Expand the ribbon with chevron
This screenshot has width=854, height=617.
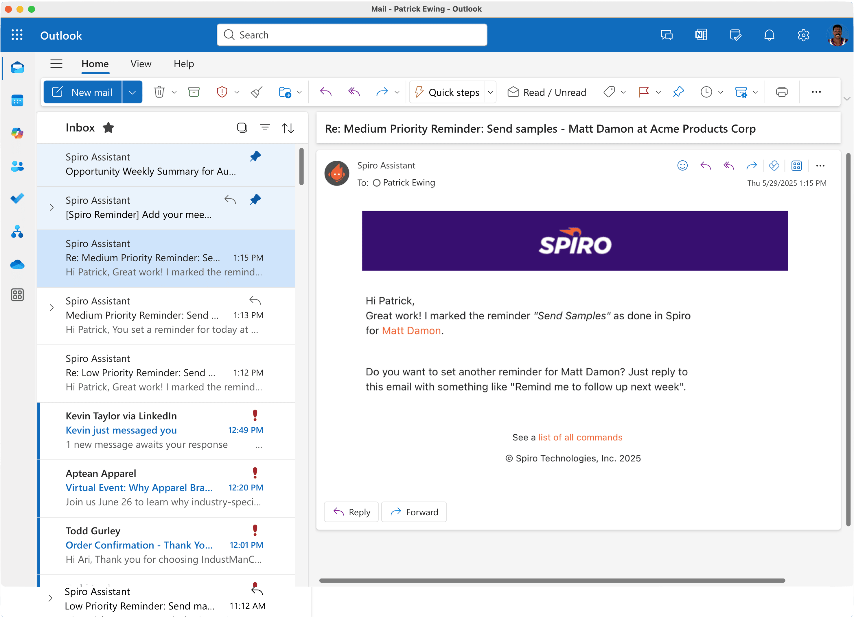[847, 99]
